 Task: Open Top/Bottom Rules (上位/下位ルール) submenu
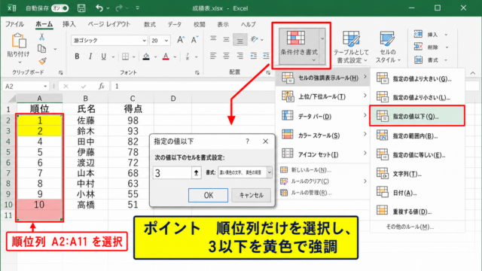click(324, 97)
